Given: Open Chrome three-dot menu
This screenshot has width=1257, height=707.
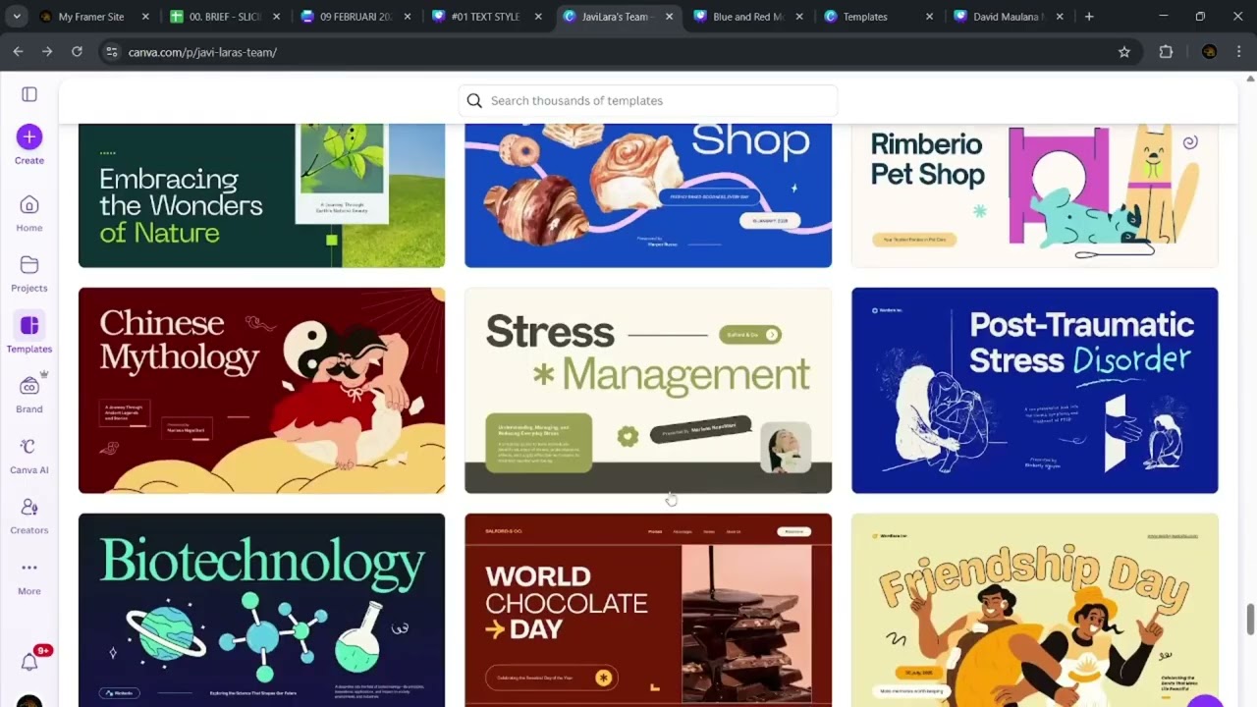Looking at the screenshot, I should click(x=1238, y=52).
